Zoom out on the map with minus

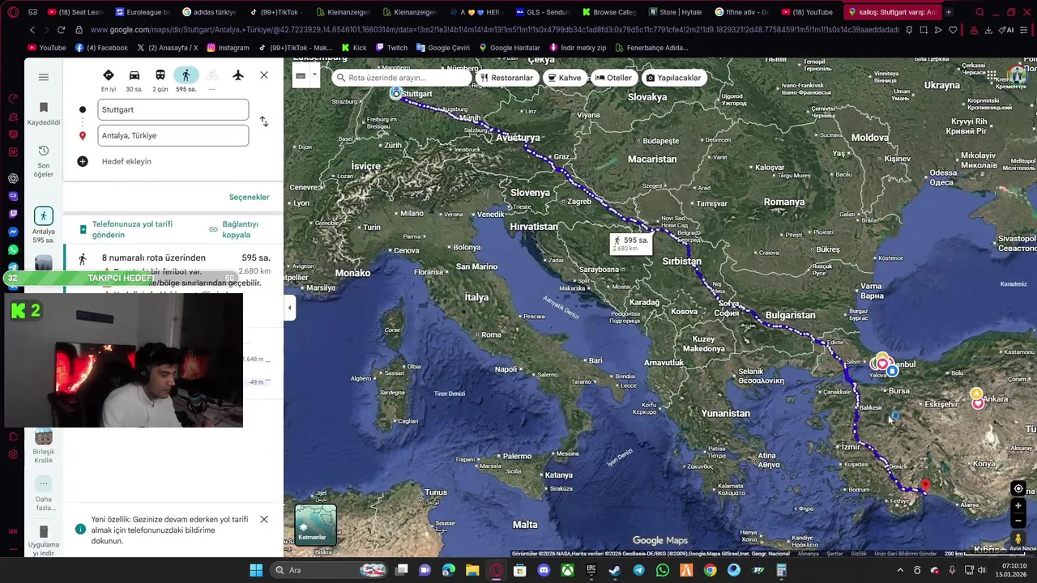pyautogui.click(x=1018, y=521)
